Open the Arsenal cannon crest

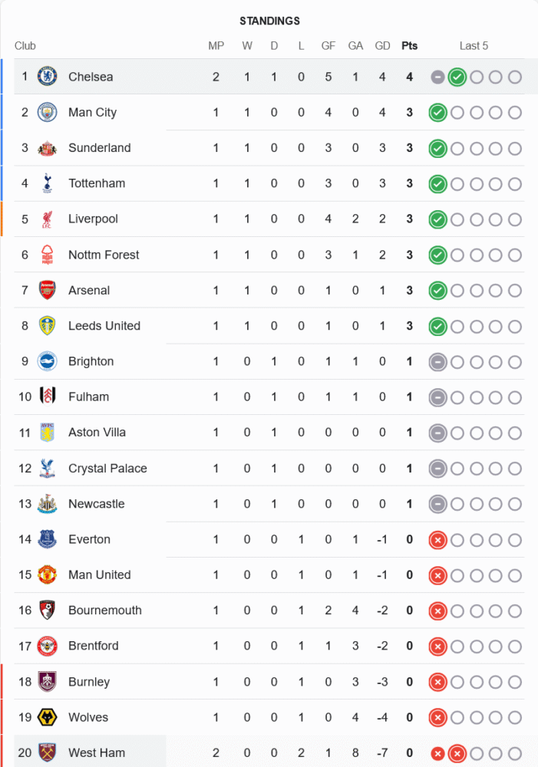(48, 290)
